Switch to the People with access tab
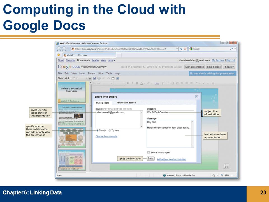Image resolution: width=269 pixels, height=202 pixels. pyautogui.click(x=126, y=103)
